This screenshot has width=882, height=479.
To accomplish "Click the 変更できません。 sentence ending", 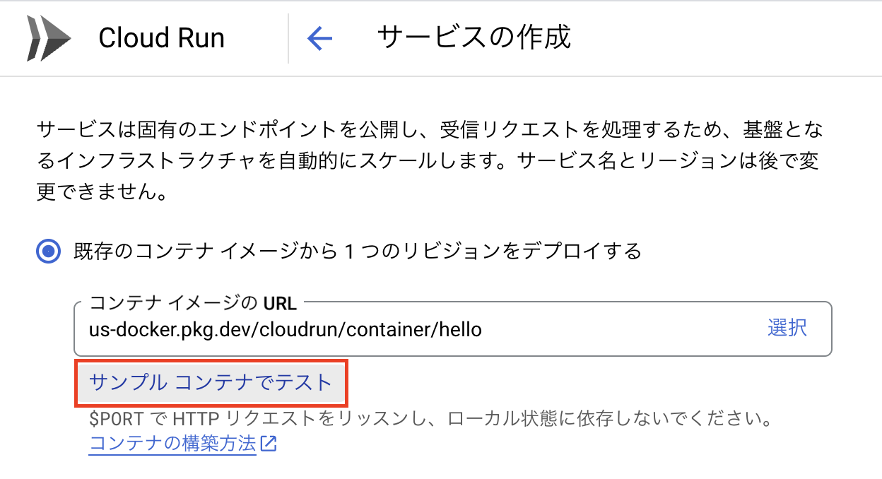I will [102, 192].
